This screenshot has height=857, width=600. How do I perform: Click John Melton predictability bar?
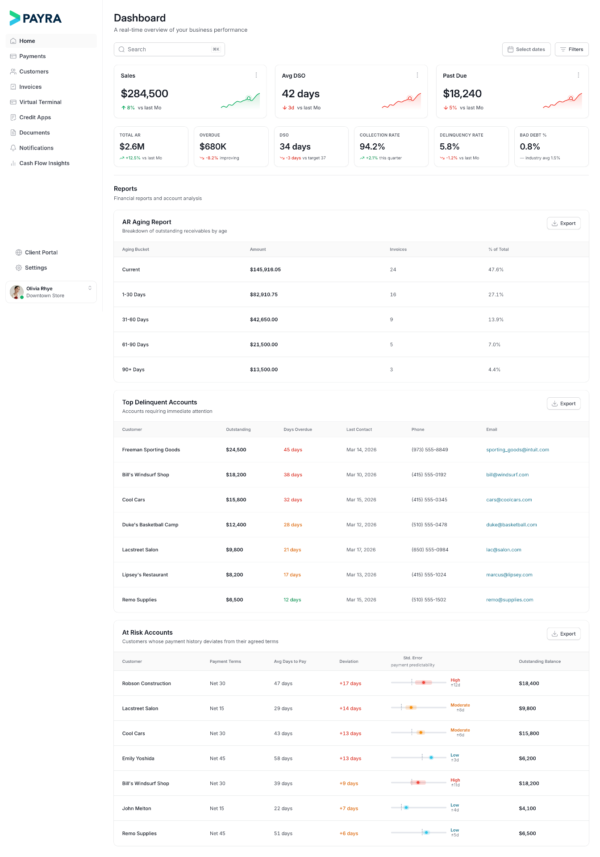click(x=419, y=807)
